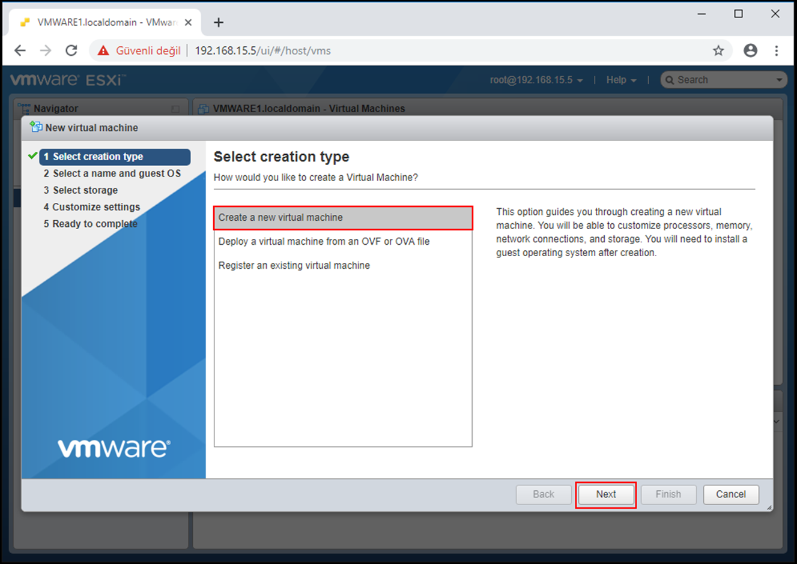The image size is (797, 564).
Task: Open the browser profile avatar icon
Action: click(750, 50)
